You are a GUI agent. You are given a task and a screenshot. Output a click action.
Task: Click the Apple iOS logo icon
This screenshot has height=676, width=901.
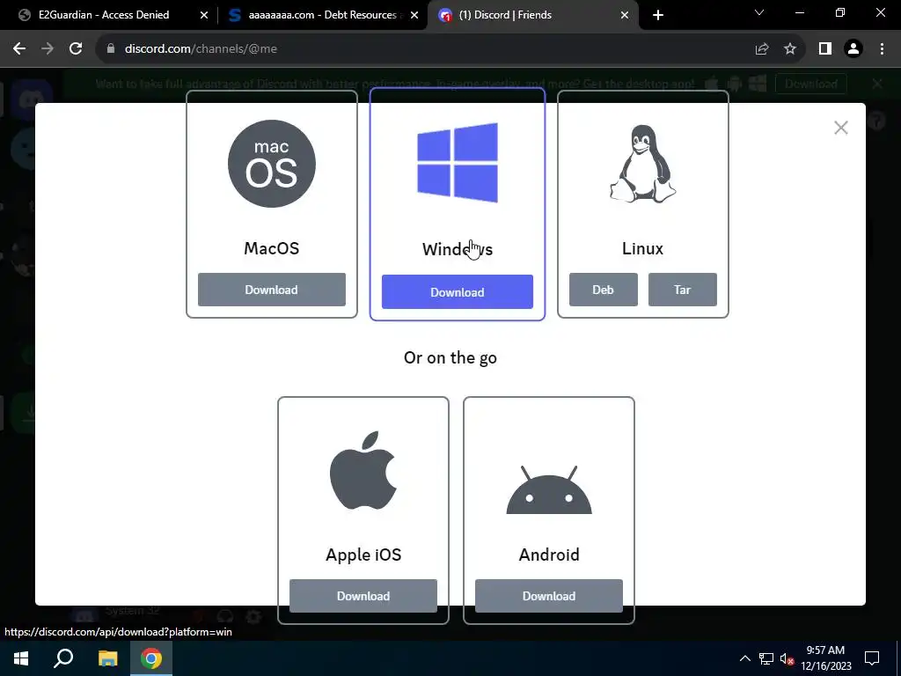coord(363,470)
